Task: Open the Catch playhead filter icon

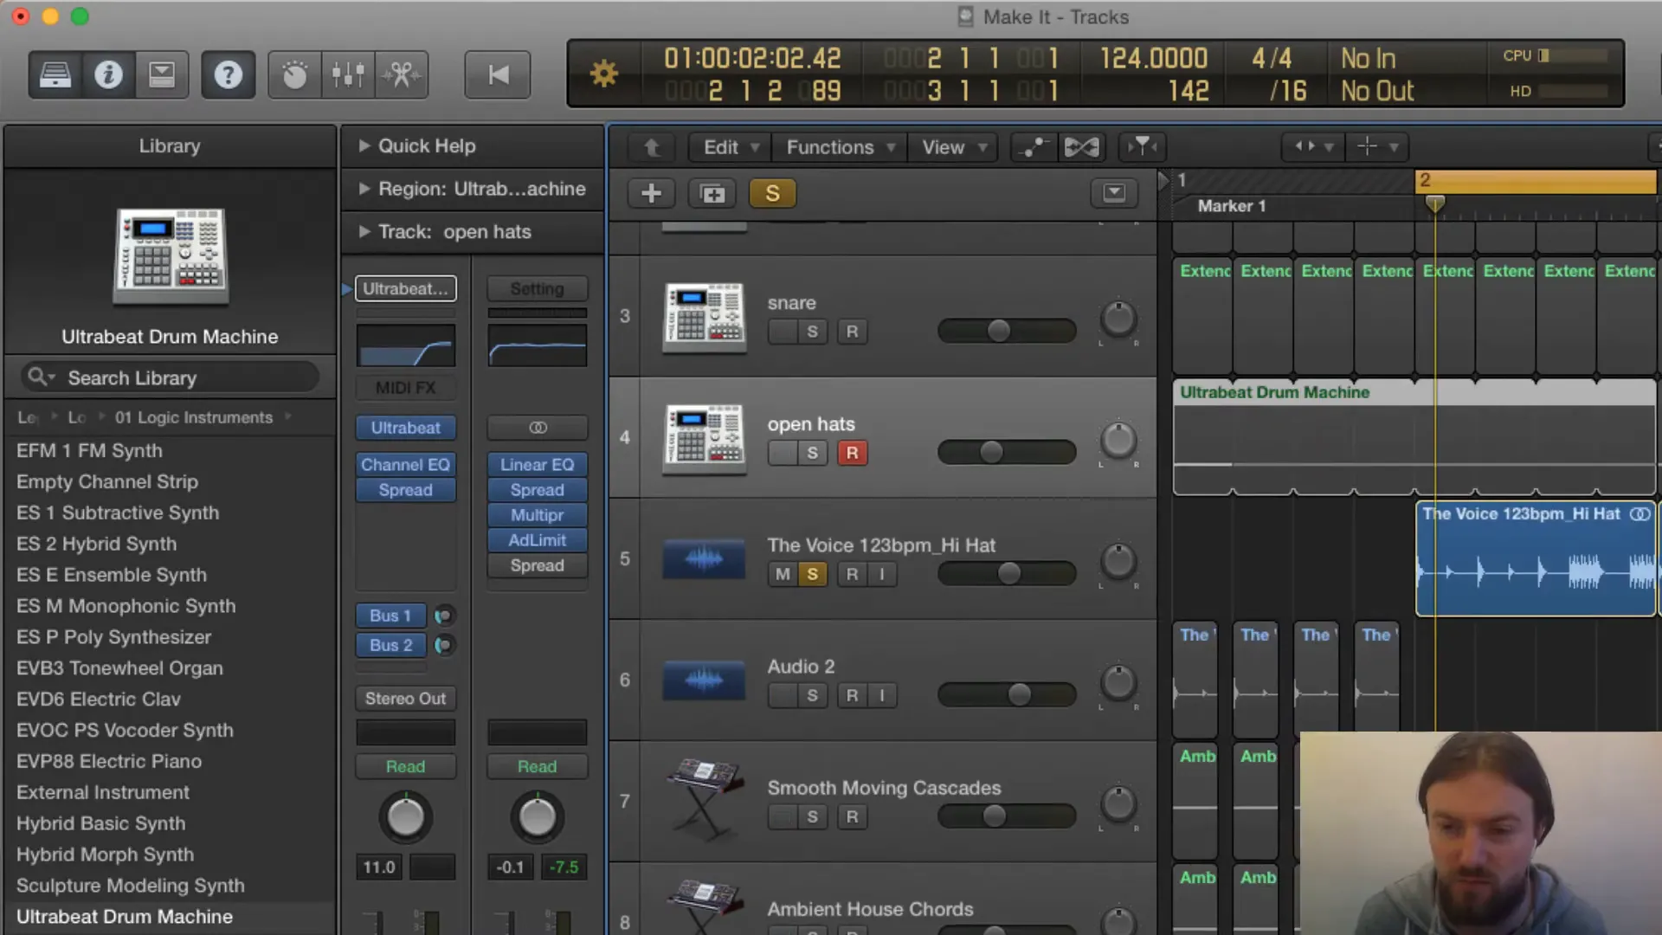Action: click(1143, 147)
